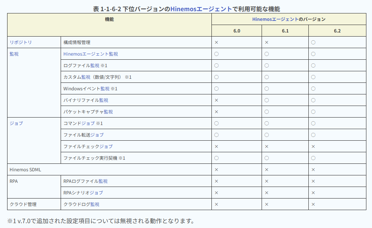Open the ジョブ section link

click(x=15, y=123)
